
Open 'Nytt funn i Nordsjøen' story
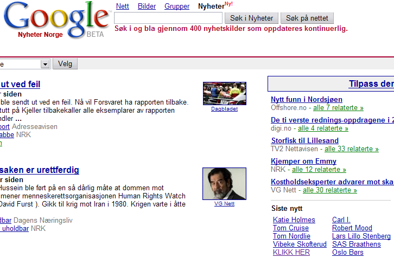coord(307,99)
